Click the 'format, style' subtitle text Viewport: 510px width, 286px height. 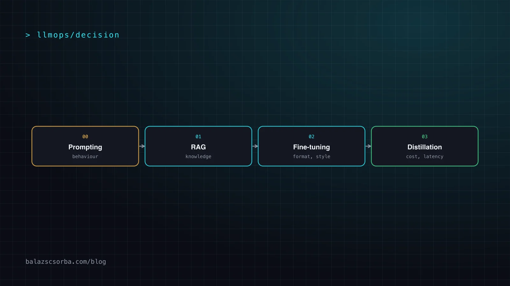pyautogui.click(x=311, y=156)
